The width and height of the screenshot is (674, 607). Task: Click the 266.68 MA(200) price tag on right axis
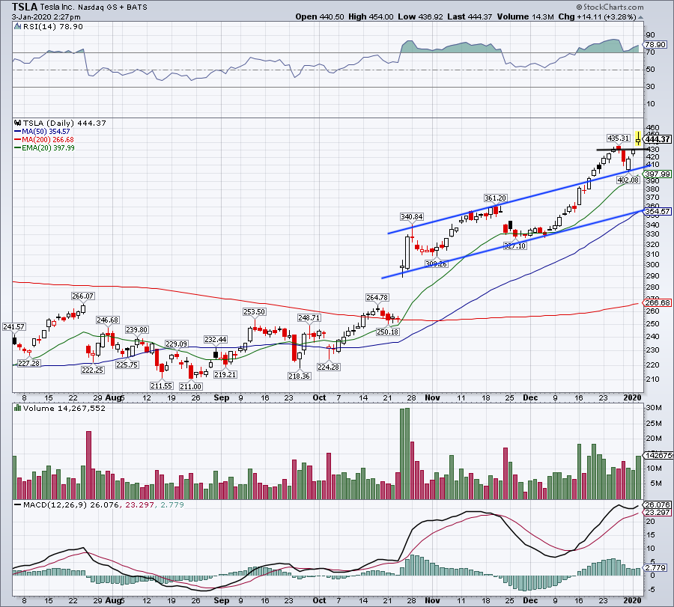[658, 303]
